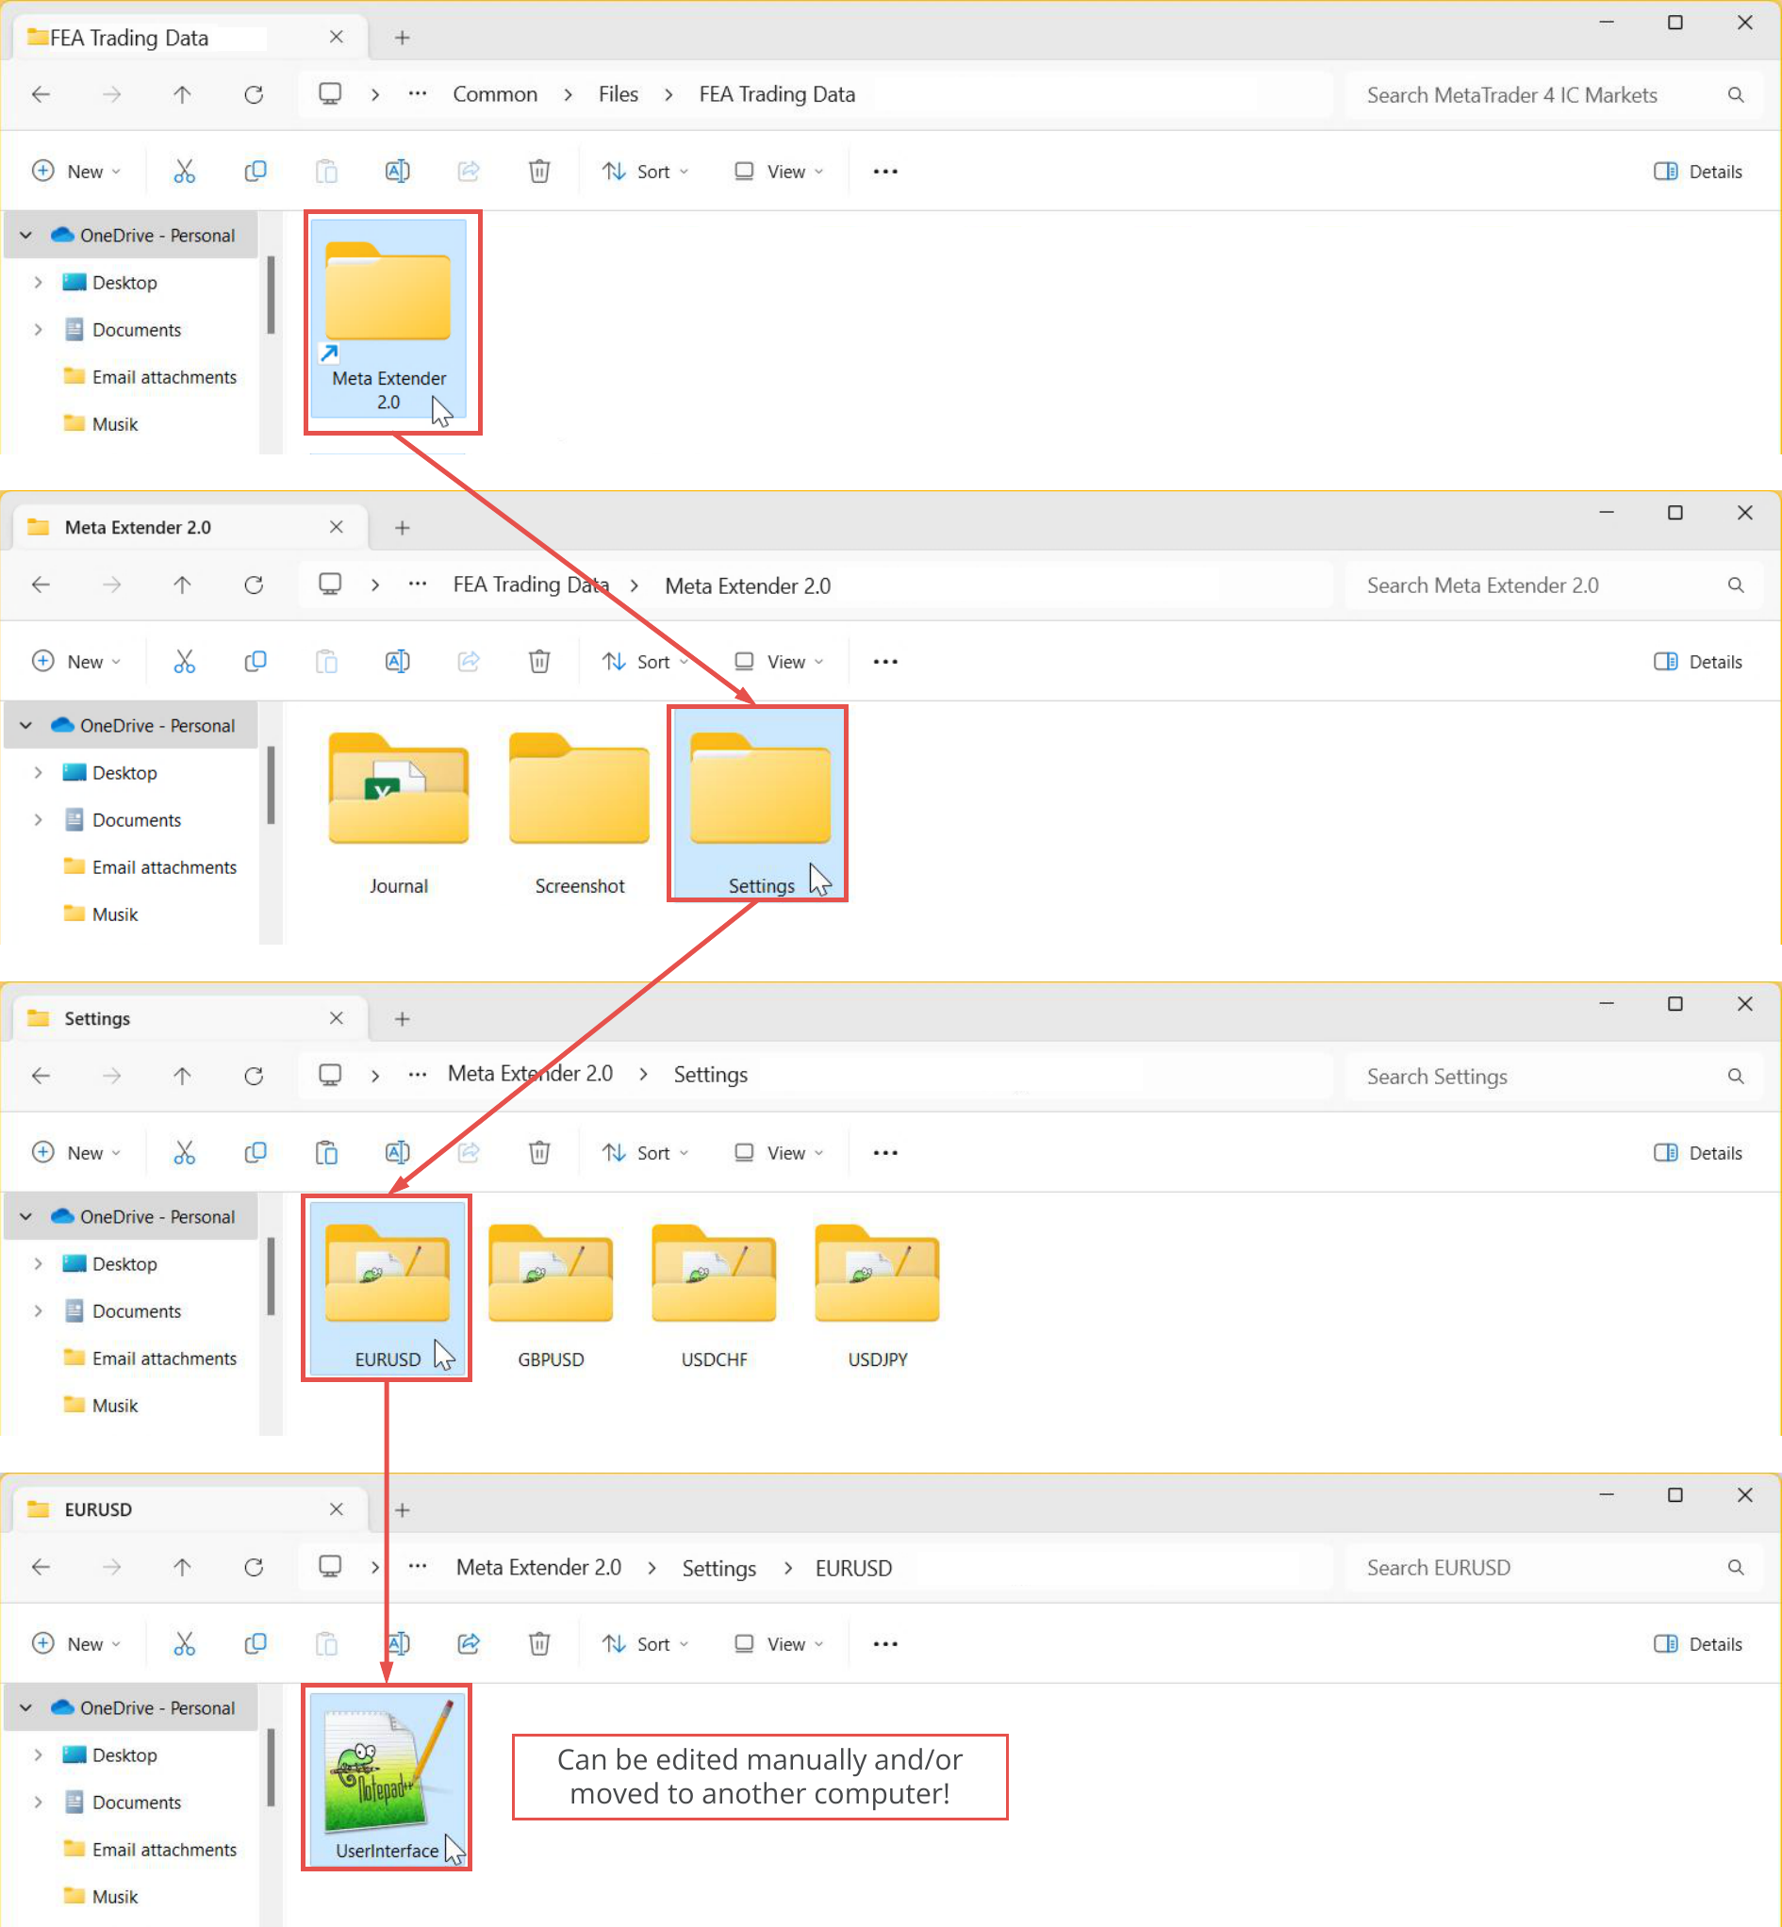Image resolution: width=1782 pixels, height=1927 pixels.
Task: Click Cut icon in EURUSD window toolbar
Action: (184, 1643)
